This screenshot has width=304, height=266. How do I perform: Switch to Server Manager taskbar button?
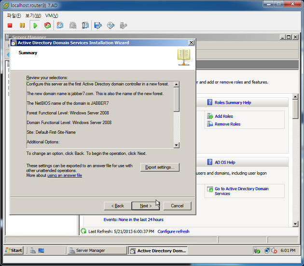click(x=97, y=251)
